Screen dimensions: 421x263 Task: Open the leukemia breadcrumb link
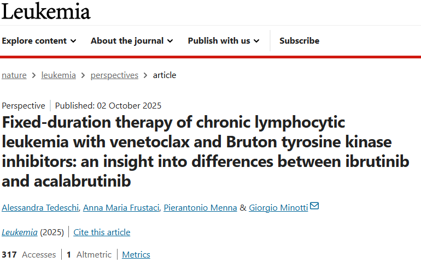(x=59, y=75)
